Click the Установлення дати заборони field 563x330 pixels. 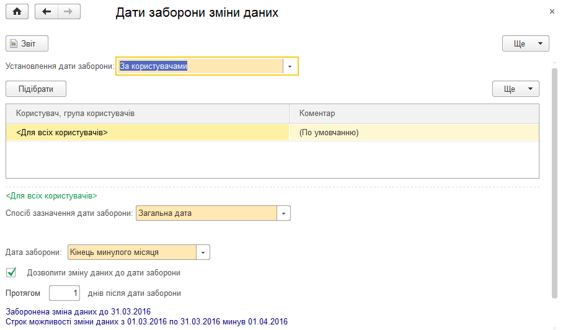tap(201, 66)
